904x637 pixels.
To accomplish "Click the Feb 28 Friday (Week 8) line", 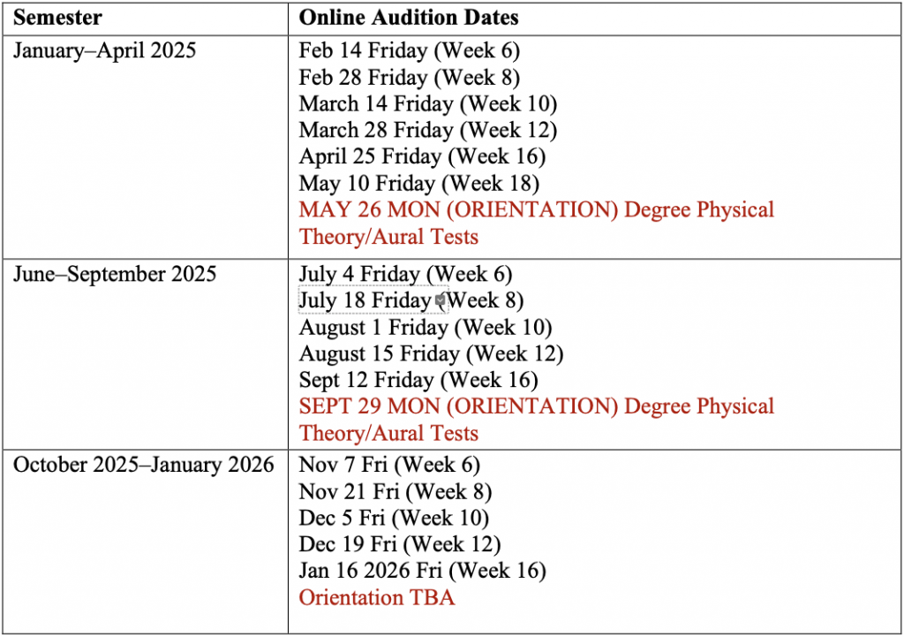I will point(410,78).
